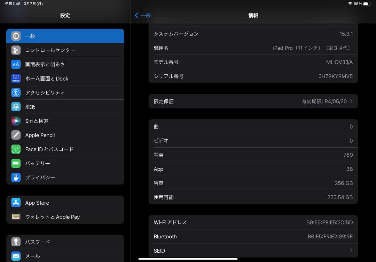Click the Privacy hand icon
This screenshot has height=262, width=376.
click(16, 177)
